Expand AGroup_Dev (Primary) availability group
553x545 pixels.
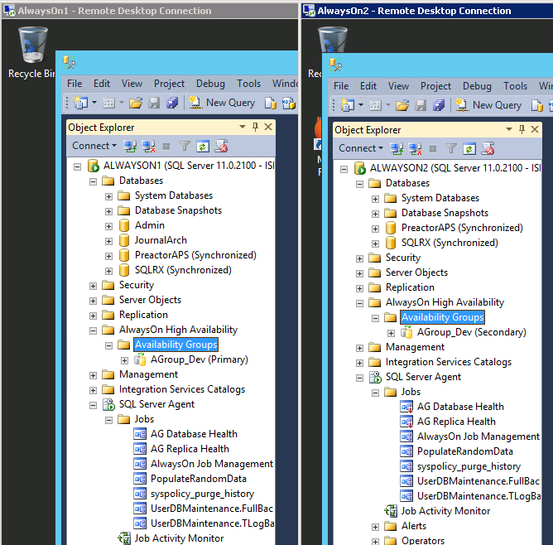click(x=124, y=360)
